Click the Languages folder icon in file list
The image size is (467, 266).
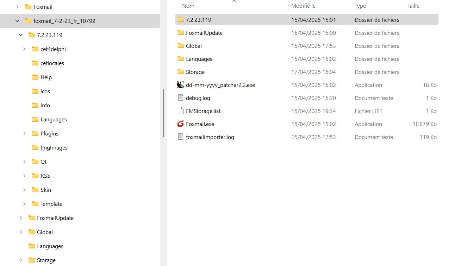(x=181, y=59)
